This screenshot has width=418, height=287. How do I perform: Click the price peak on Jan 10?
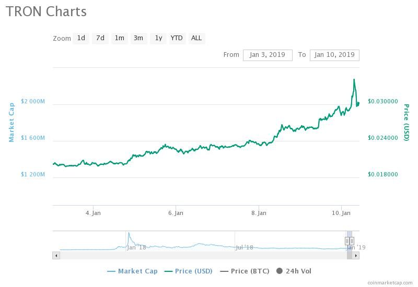tap(354, 79)
